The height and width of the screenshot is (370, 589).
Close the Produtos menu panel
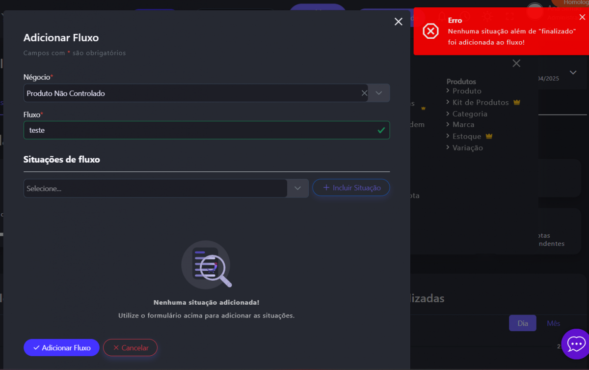516,63
